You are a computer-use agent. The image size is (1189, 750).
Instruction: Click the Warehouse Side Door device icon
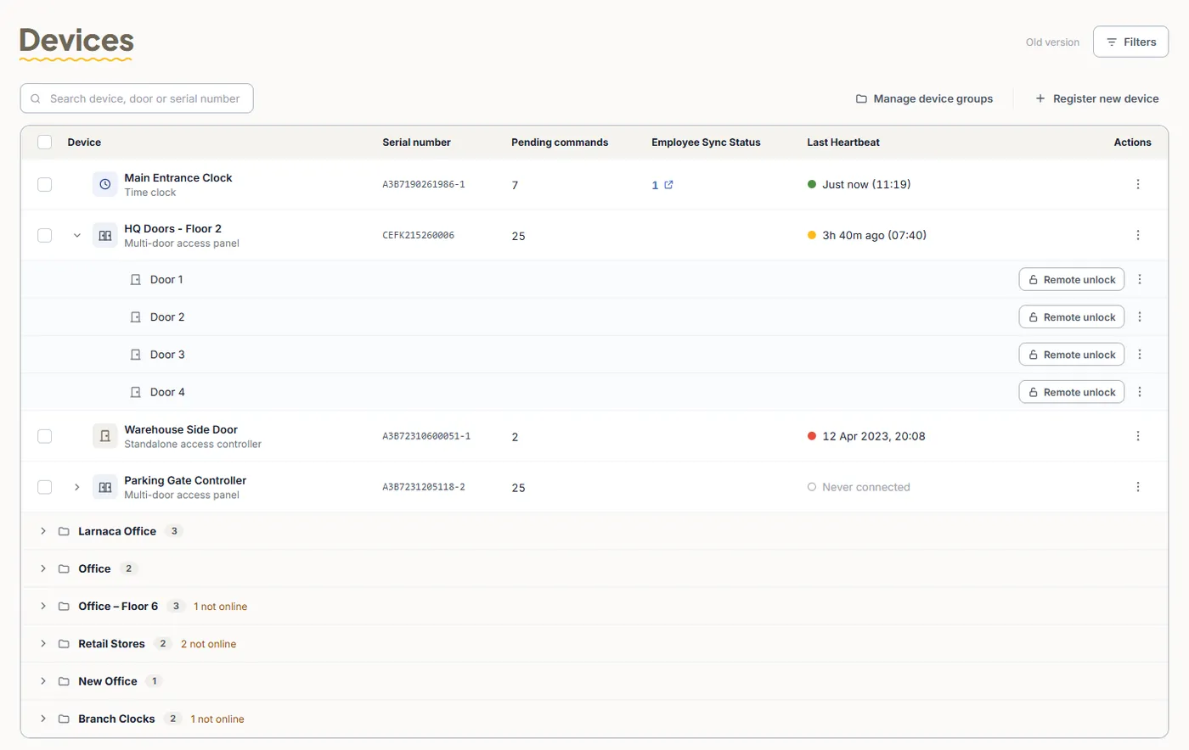[105, 436]
